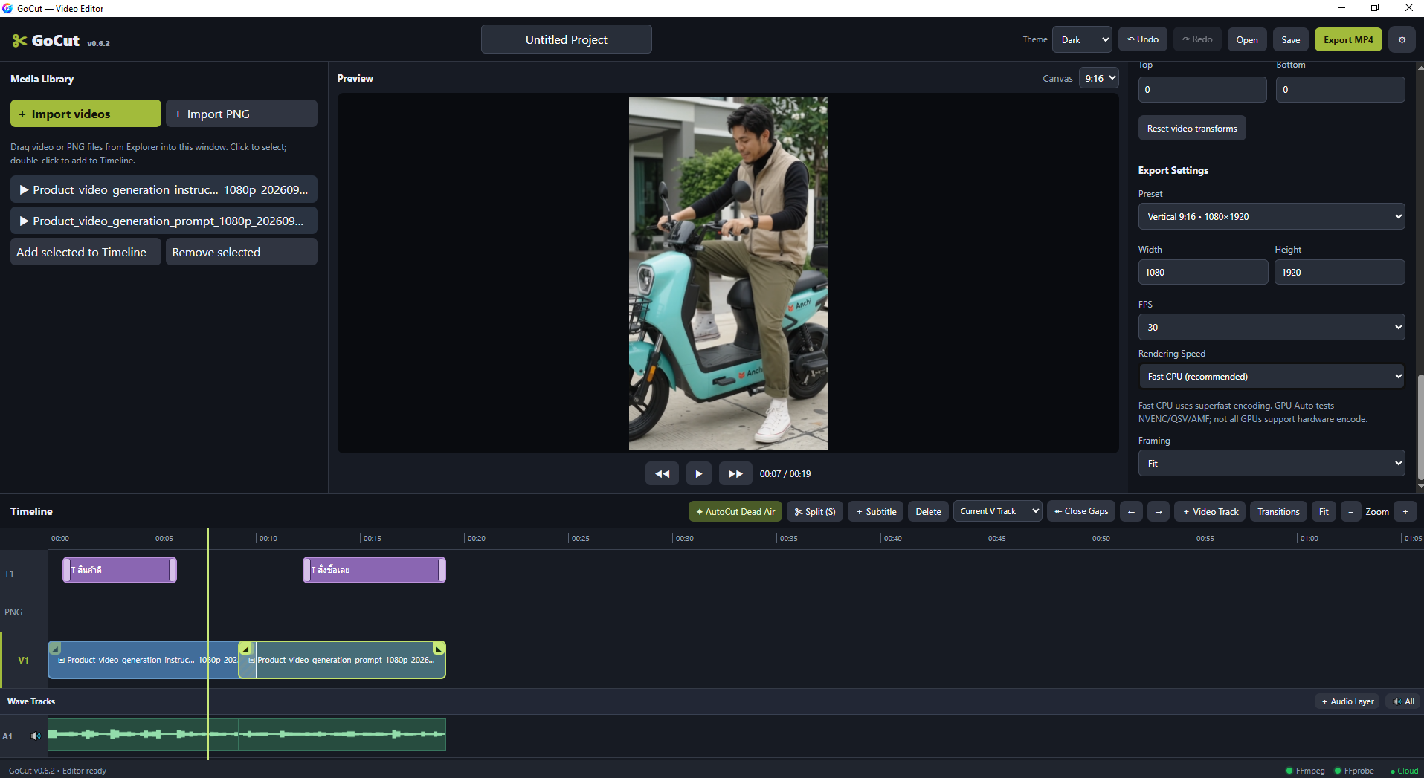The width and height of the screenshot is (1424, 778).
Task: Open the Theme dropdown
Action: 1082,39
